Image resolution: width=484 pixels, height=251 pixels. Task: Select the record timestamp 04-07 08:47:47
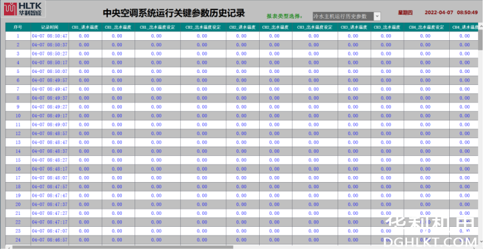50,195
